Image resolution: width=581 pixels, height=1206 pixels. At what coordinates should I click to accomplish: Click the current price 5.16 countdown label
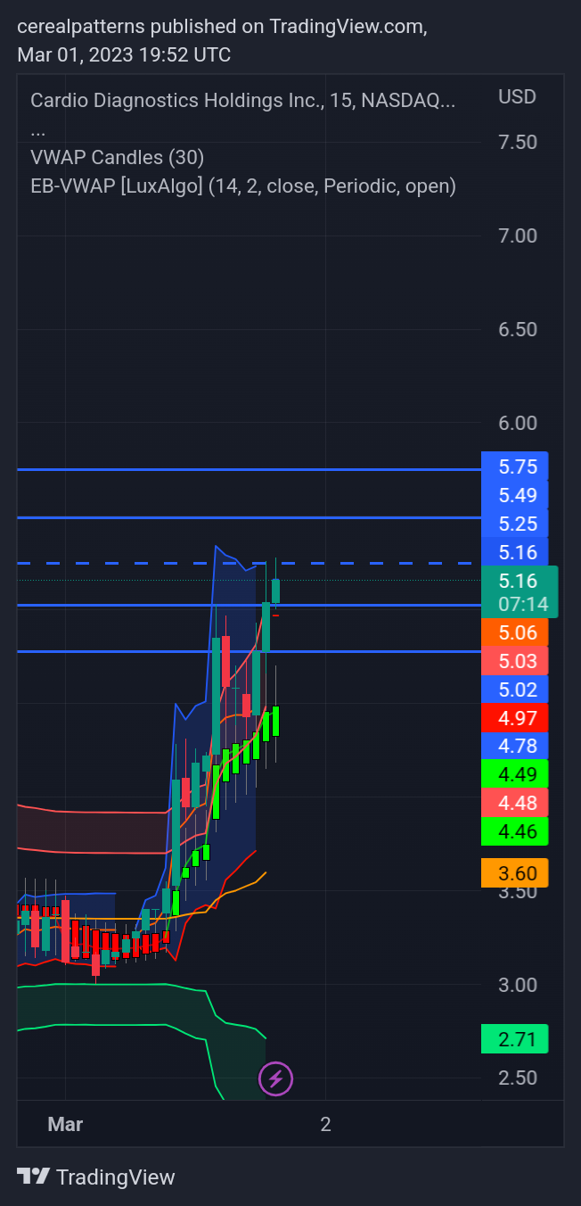[520, 591]
